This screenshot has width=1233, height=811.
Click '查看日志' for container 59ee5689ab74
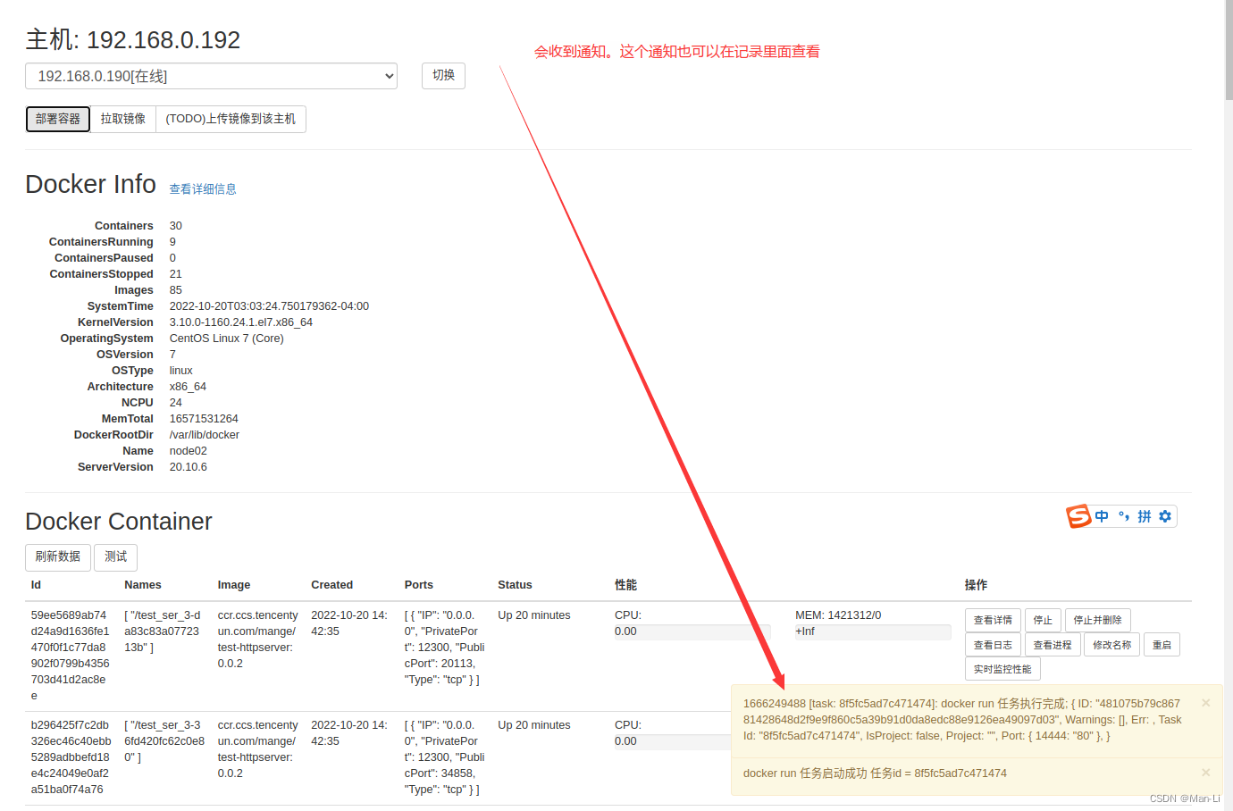tap(993, 645)
